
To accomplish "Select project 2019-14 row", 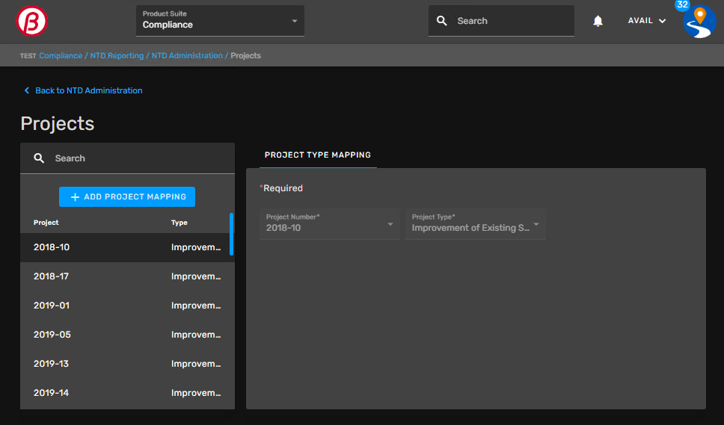I will click(x=127, y=393).
